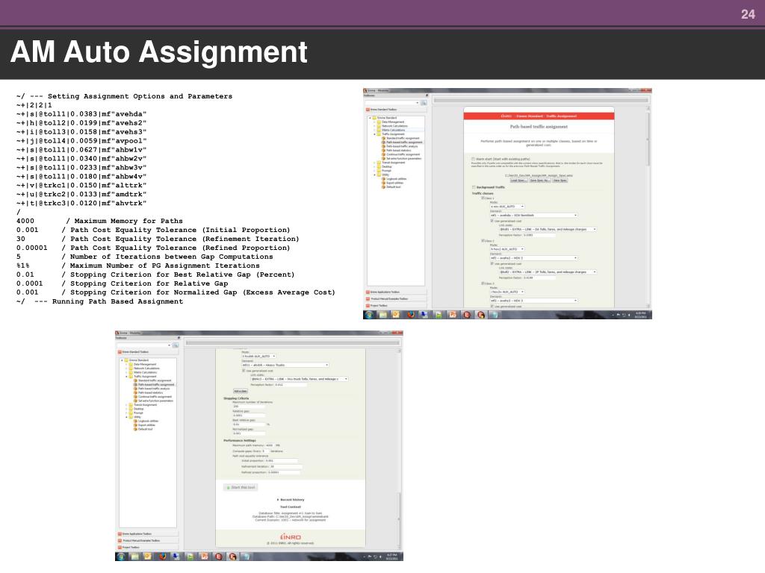Open Class 1 Mode dropdown
Viewport: 765px width, 573px height.
(x=507, y=207)
